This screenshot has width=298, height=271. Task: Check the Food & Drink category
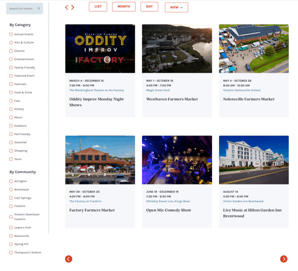pos(11,93)
